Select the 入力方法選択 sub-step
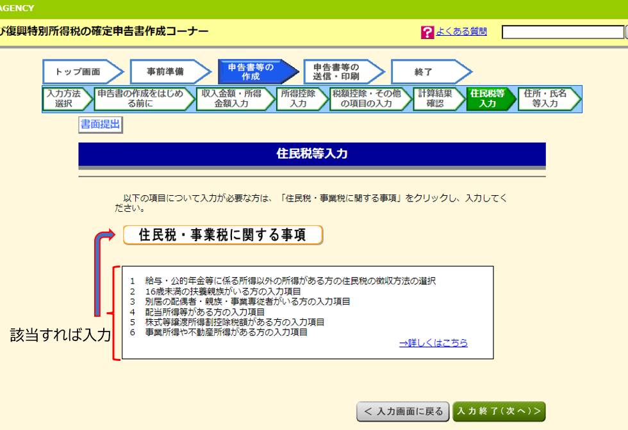 tap(65, 99)
